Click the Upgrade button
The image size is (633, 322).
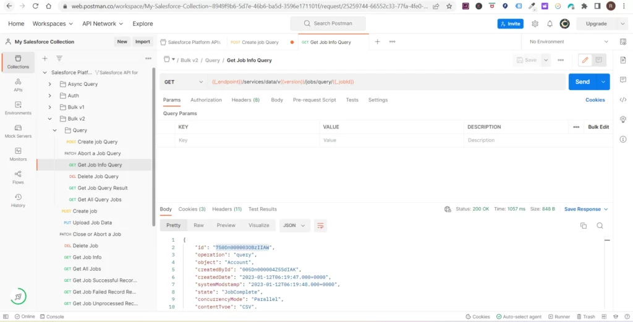[597, 24]
